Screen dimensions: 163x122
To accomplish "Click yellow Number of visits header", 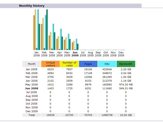I will [69, 64].
